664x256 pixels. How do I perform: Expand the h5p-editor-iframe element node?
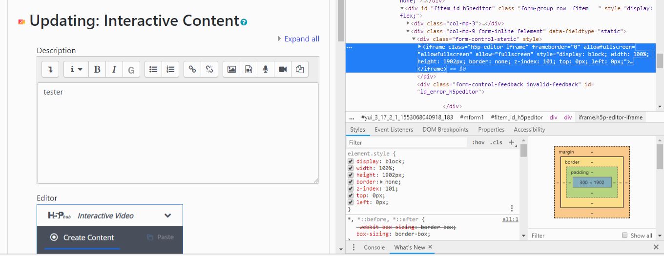pos(420,47)
